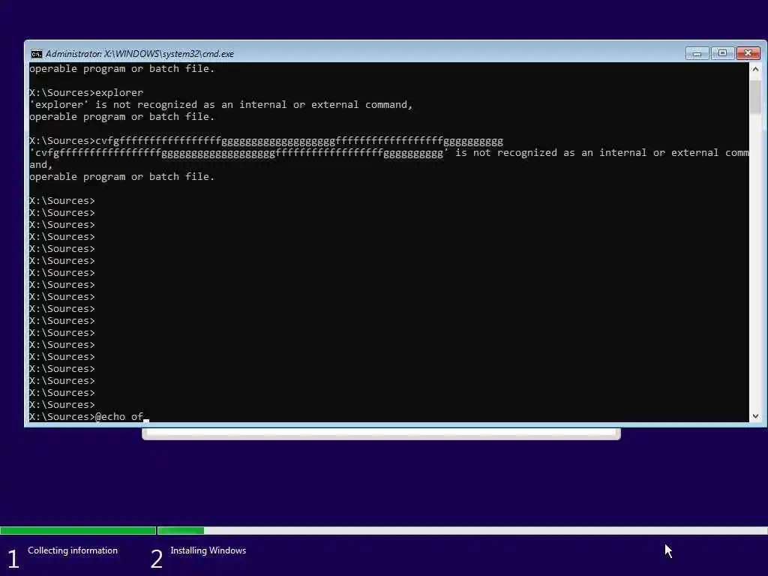Screen dimensions: 768x576
Task: Maximize the cmd.exe window
Action: coord(722,53)
